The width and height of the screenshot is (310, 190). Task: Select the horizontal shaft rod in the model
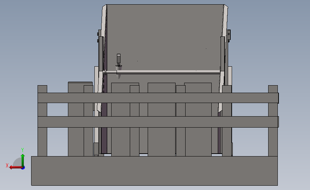[x=162, y=72]
